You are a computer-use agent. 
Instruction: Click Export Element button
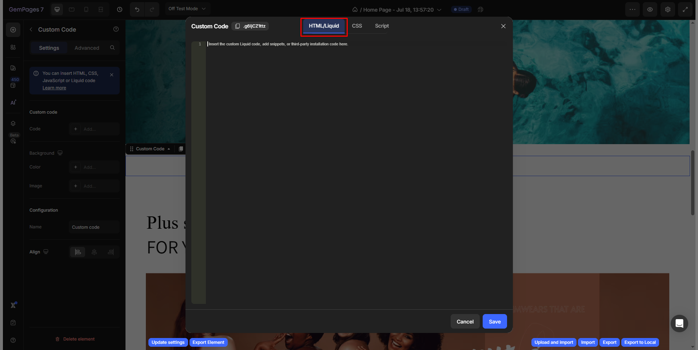(208, 342)
